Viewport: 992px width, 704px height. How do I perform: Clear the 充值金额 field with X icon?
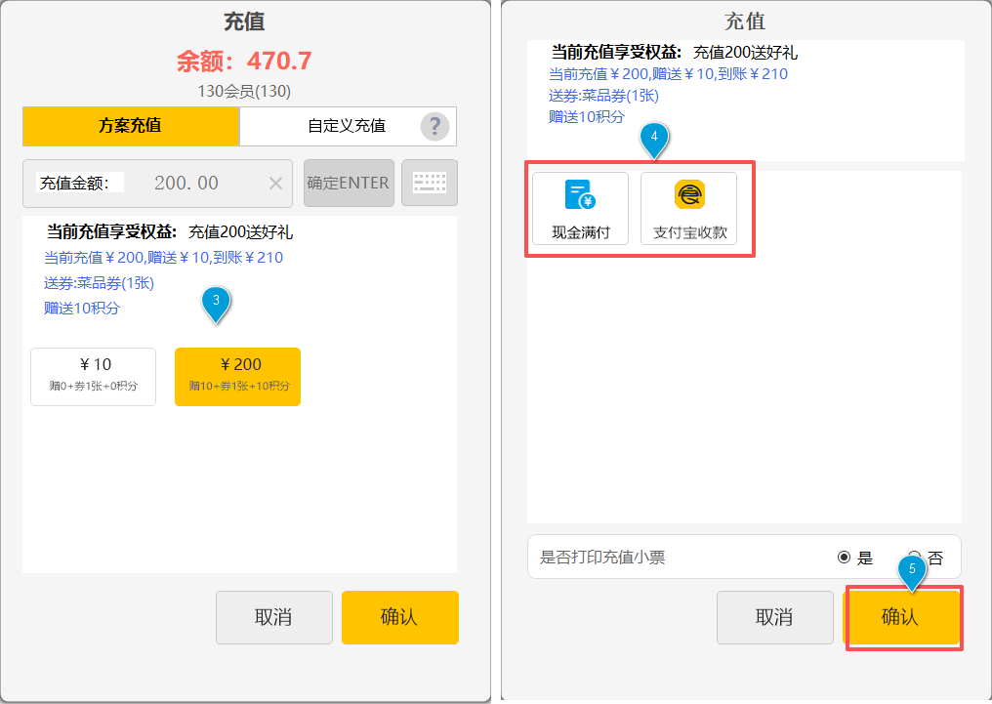[x=275, y=184]
